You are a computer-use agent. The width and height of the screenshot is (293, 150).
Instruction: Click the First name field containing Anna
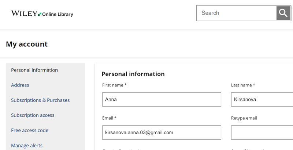(162, 99)
